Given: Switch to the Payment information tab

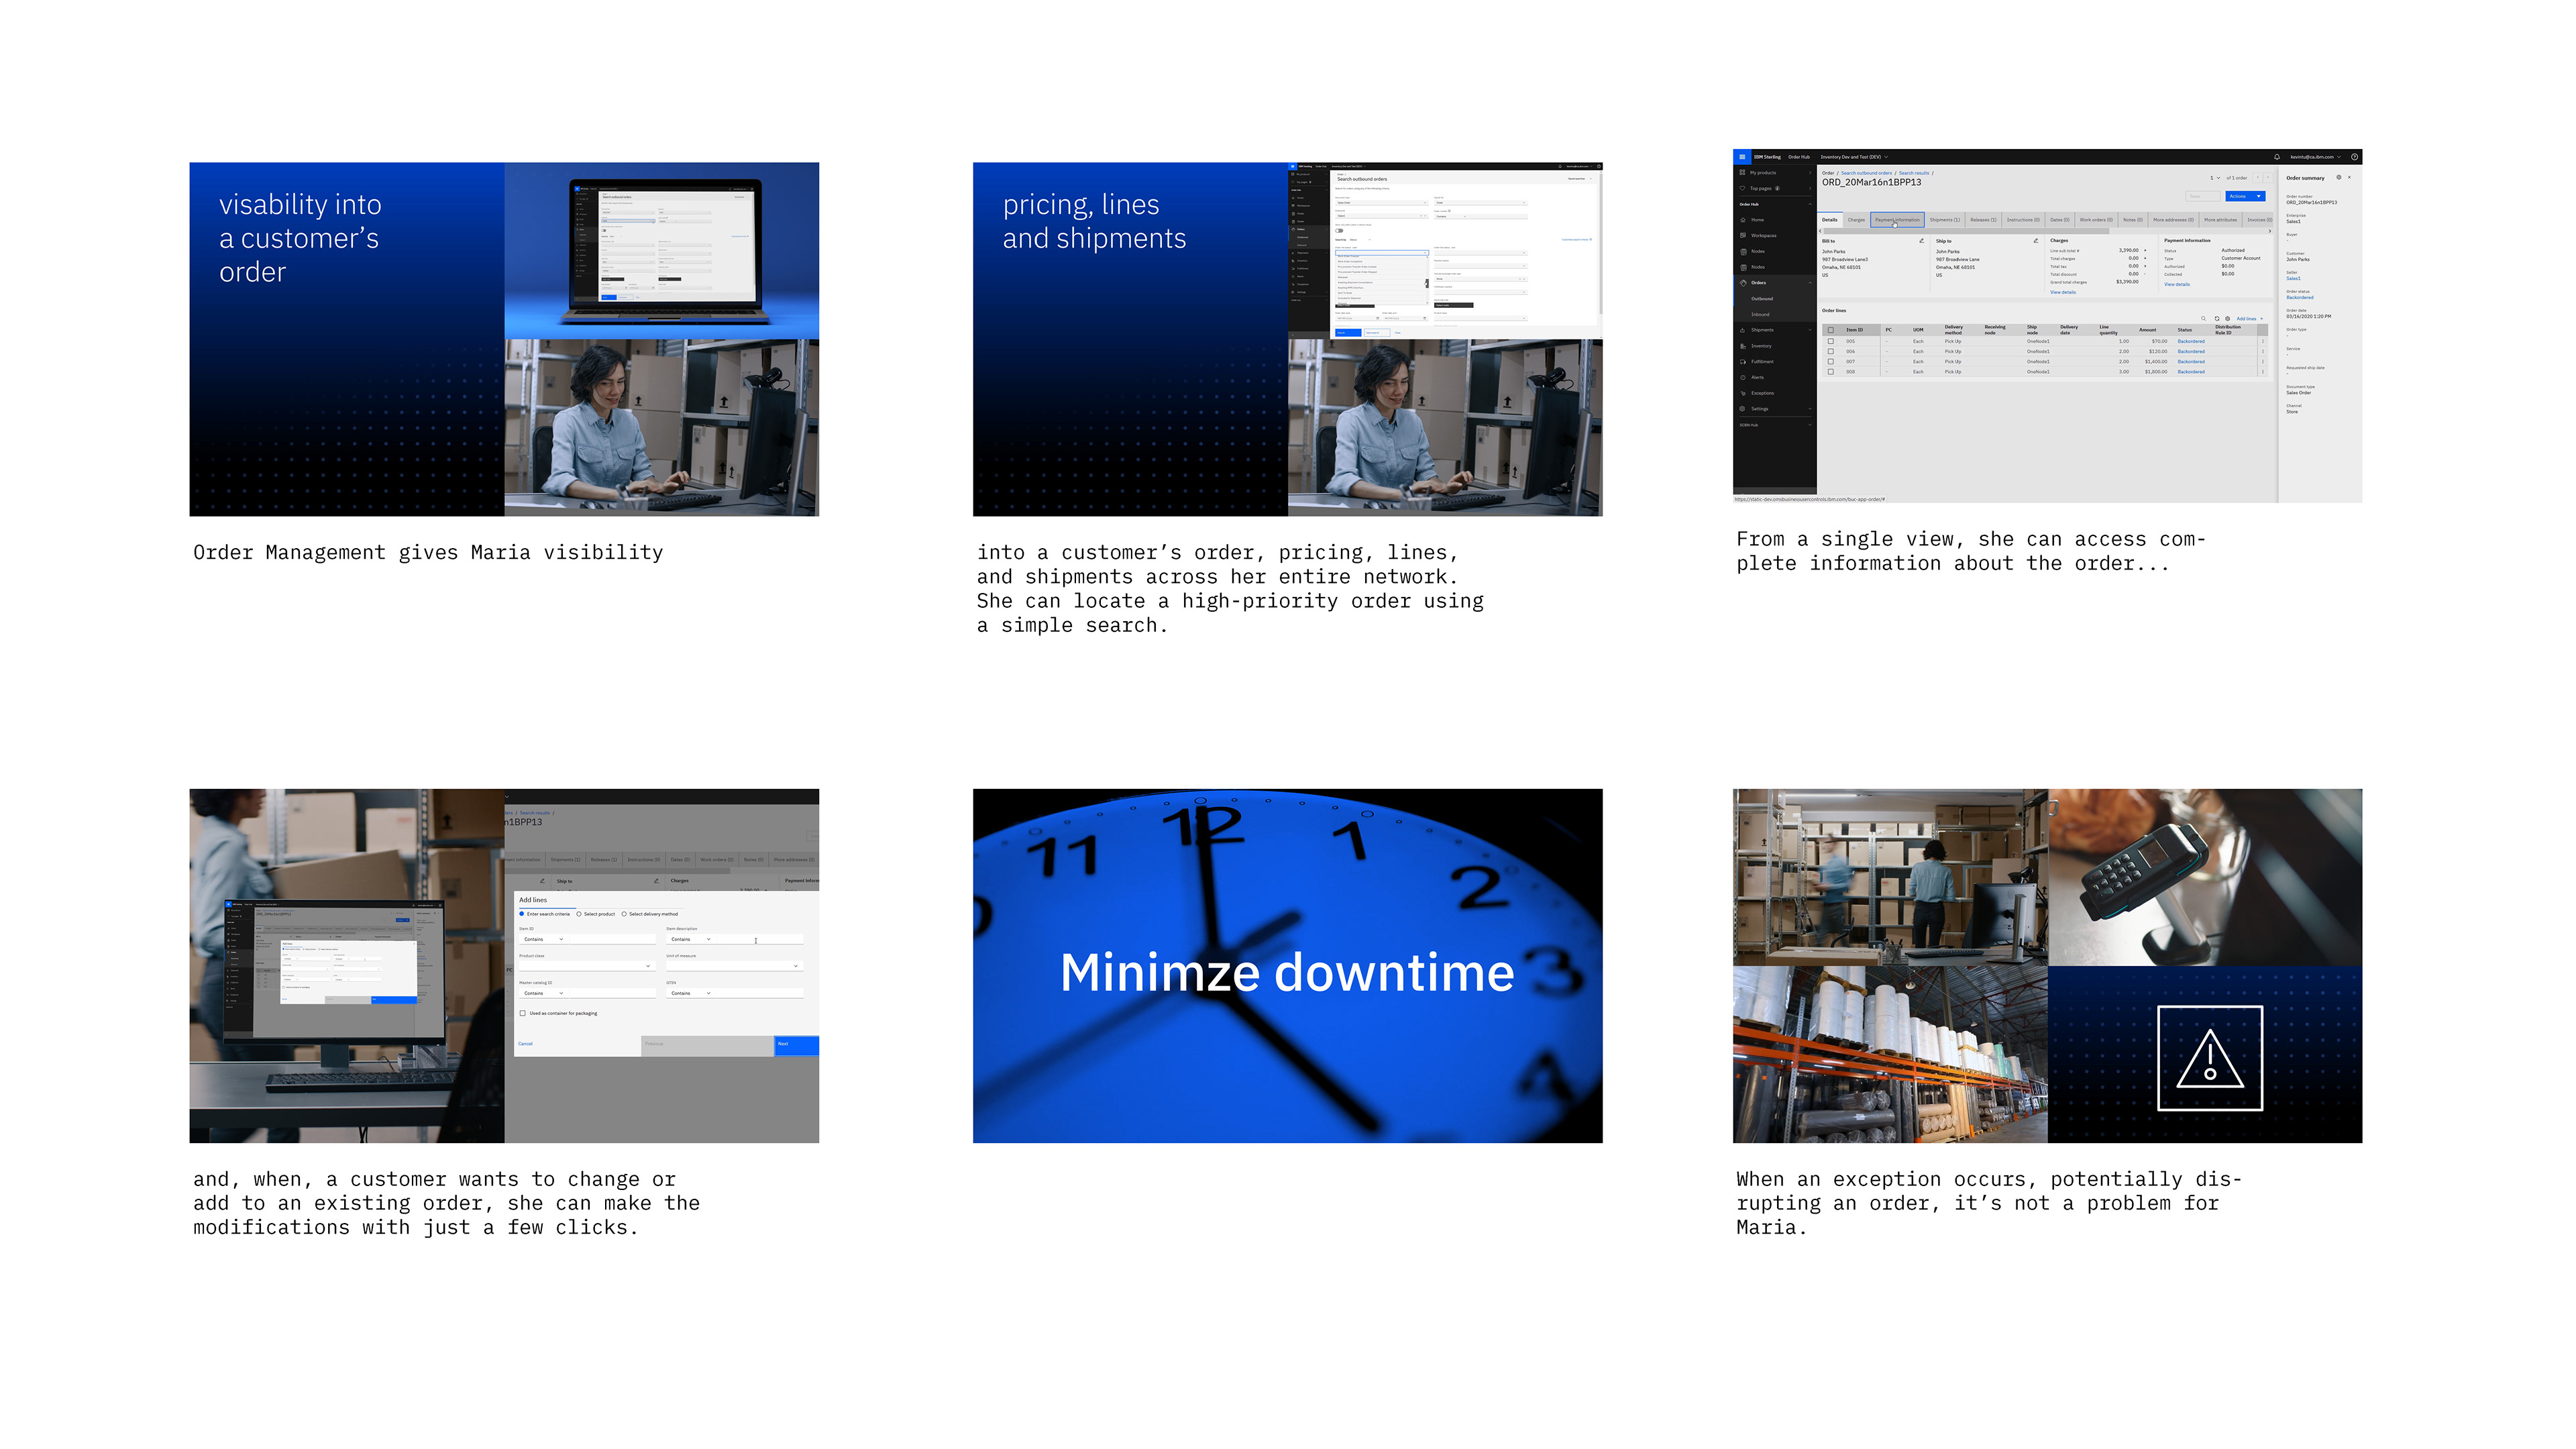Looking at the screenshot, I should [x=1897, y=220].
